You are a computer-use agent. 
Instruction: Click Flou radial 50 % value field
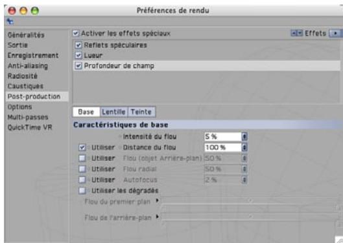click(222, 169)
